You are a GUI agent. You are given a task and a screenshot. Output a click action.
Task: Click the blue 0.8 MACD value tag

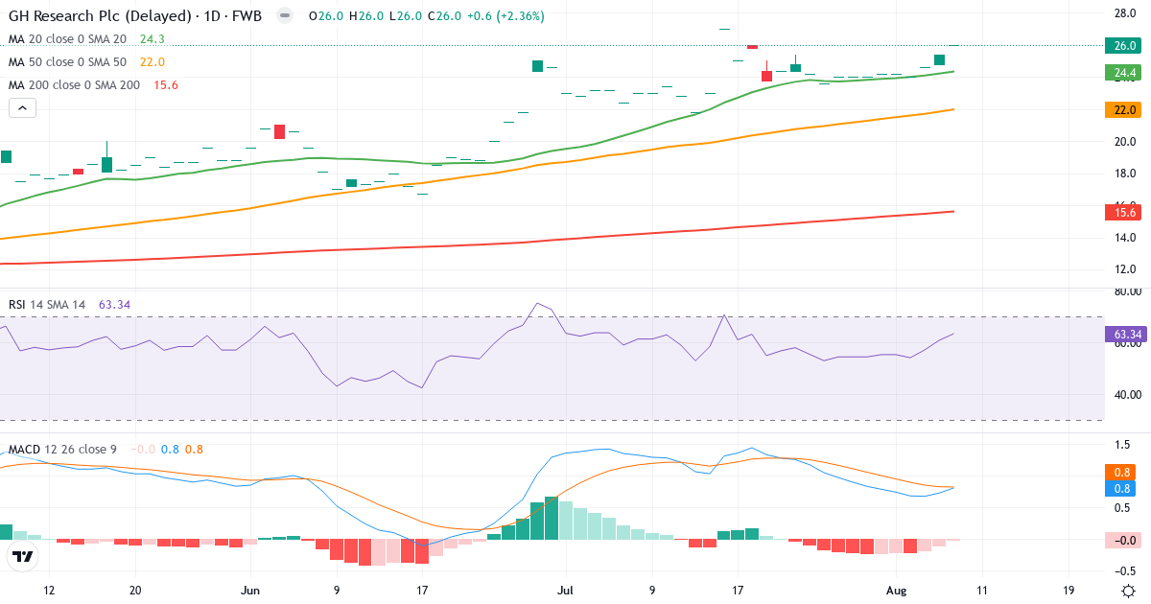coord(1121,489)
